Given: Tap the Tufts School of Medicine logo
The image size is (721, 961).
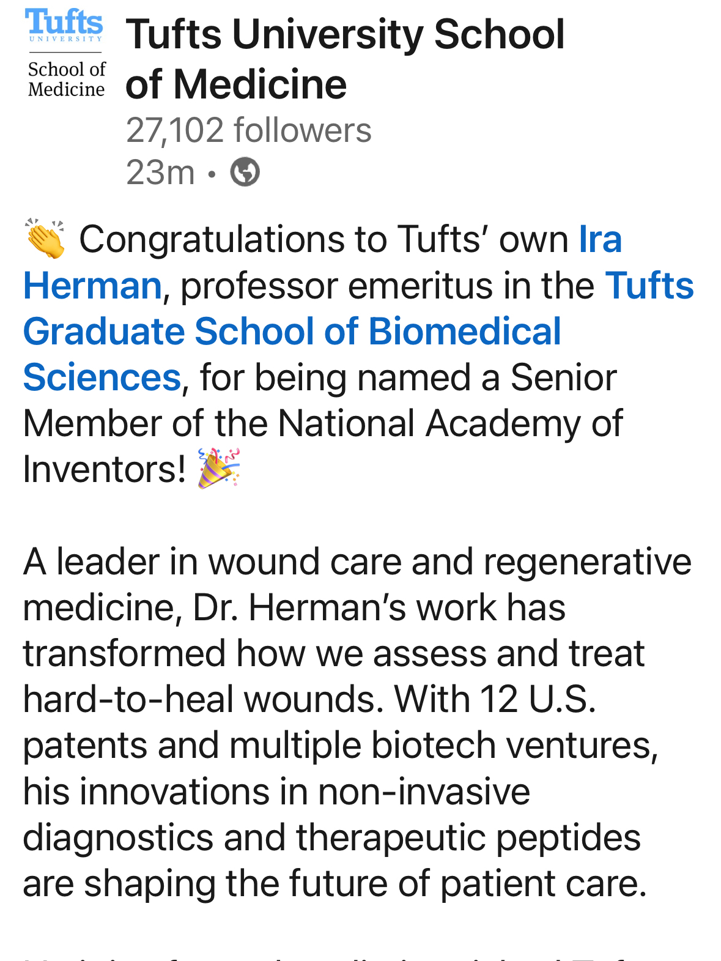Looking at the screenshot, I should pyautogui.click(x=65, y=54).
